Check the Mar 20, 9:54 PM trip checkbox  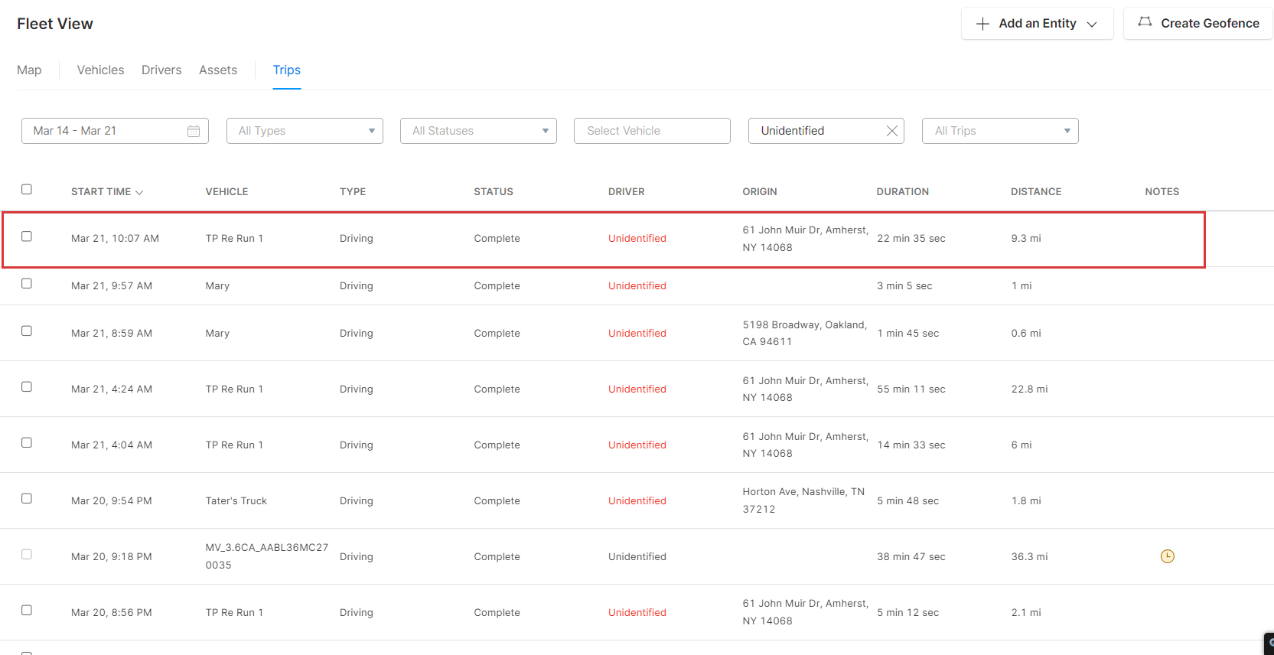coord(27,498)
